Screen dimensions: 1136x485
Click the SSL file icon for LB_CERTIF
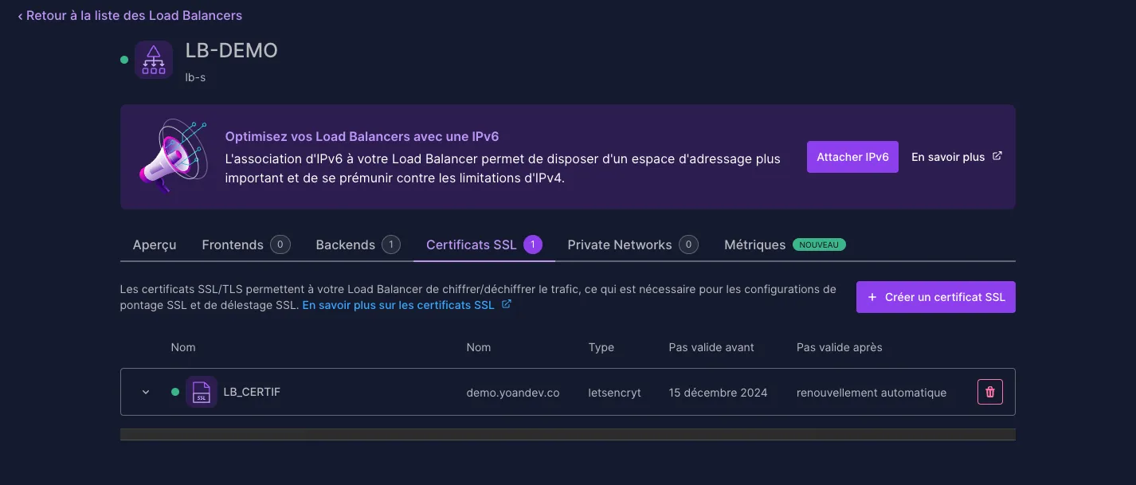coord(202,392)
